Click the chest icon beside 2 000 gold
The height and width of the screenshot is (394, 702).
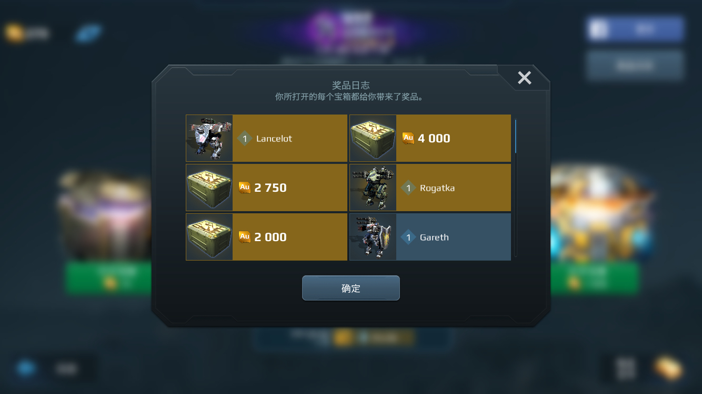point(209,237)
